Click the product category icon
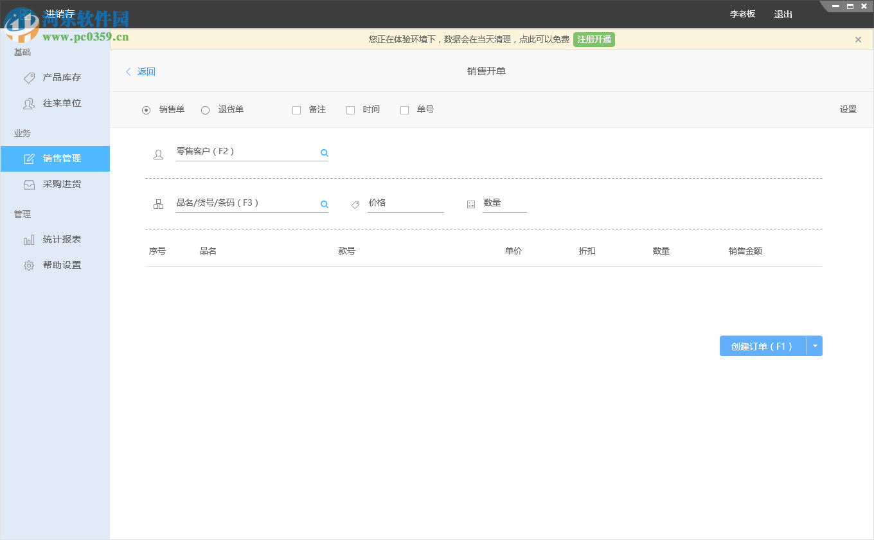The width and height of the screenshot is (874, 540). [158, 204]
